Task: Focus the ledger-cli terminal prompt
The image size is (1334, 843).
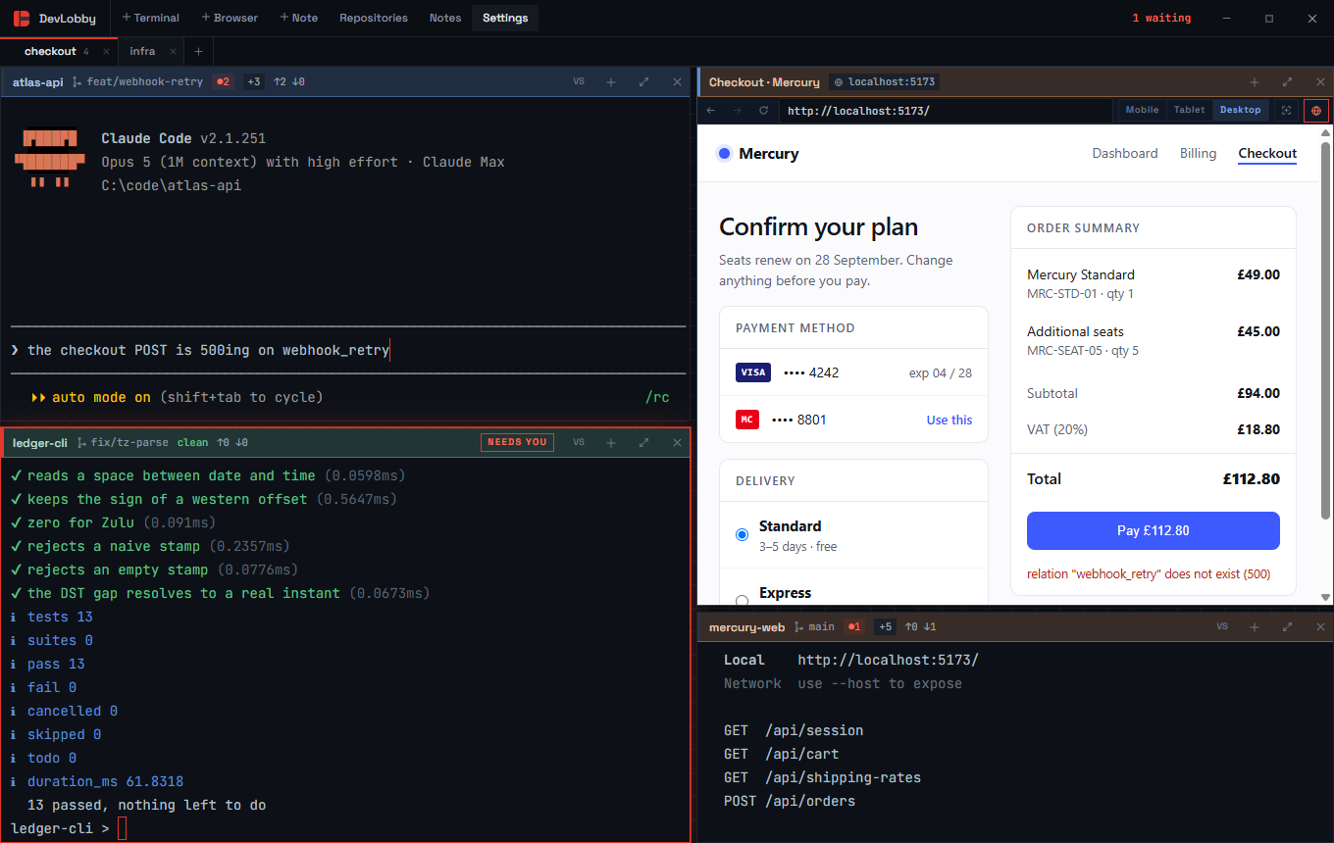Action: point(123,829)
